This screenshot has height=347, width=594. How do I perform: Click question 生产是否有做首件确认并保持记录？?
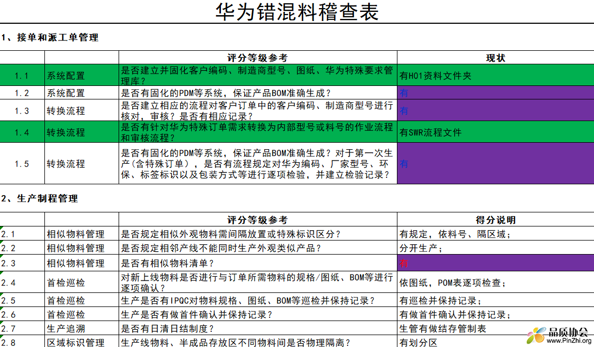pyautogui.click(x=258, y=314)
